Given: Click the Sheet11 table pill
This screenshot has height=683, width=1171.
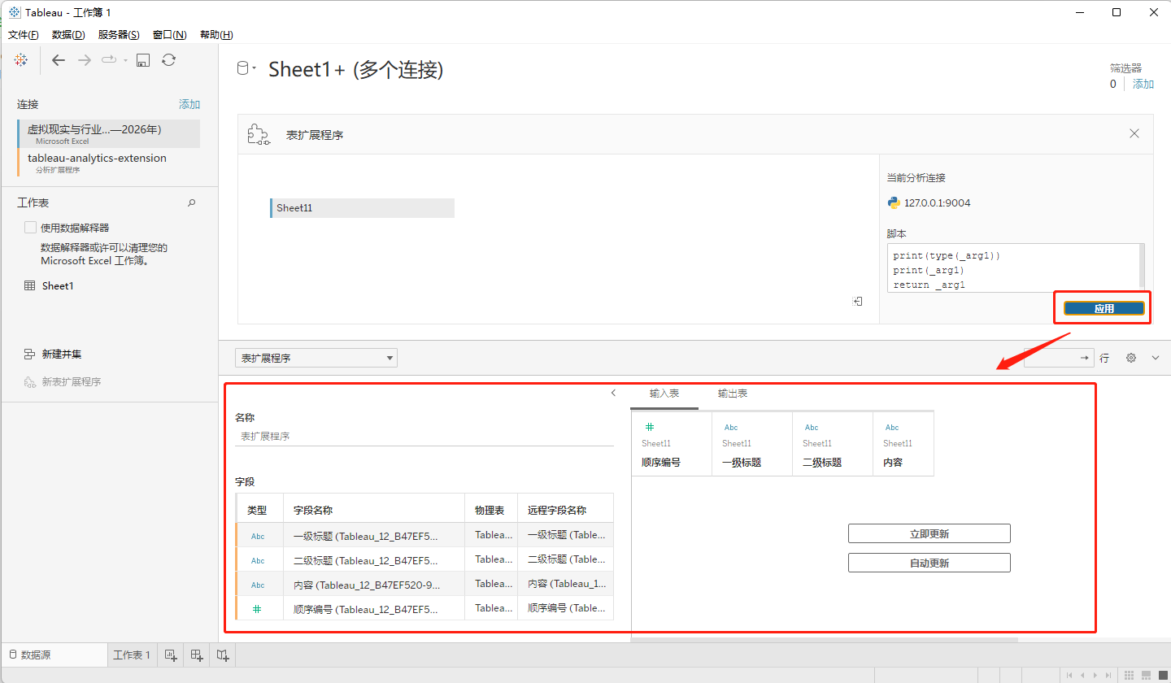Looking at the screenshot, I should 362,208.
